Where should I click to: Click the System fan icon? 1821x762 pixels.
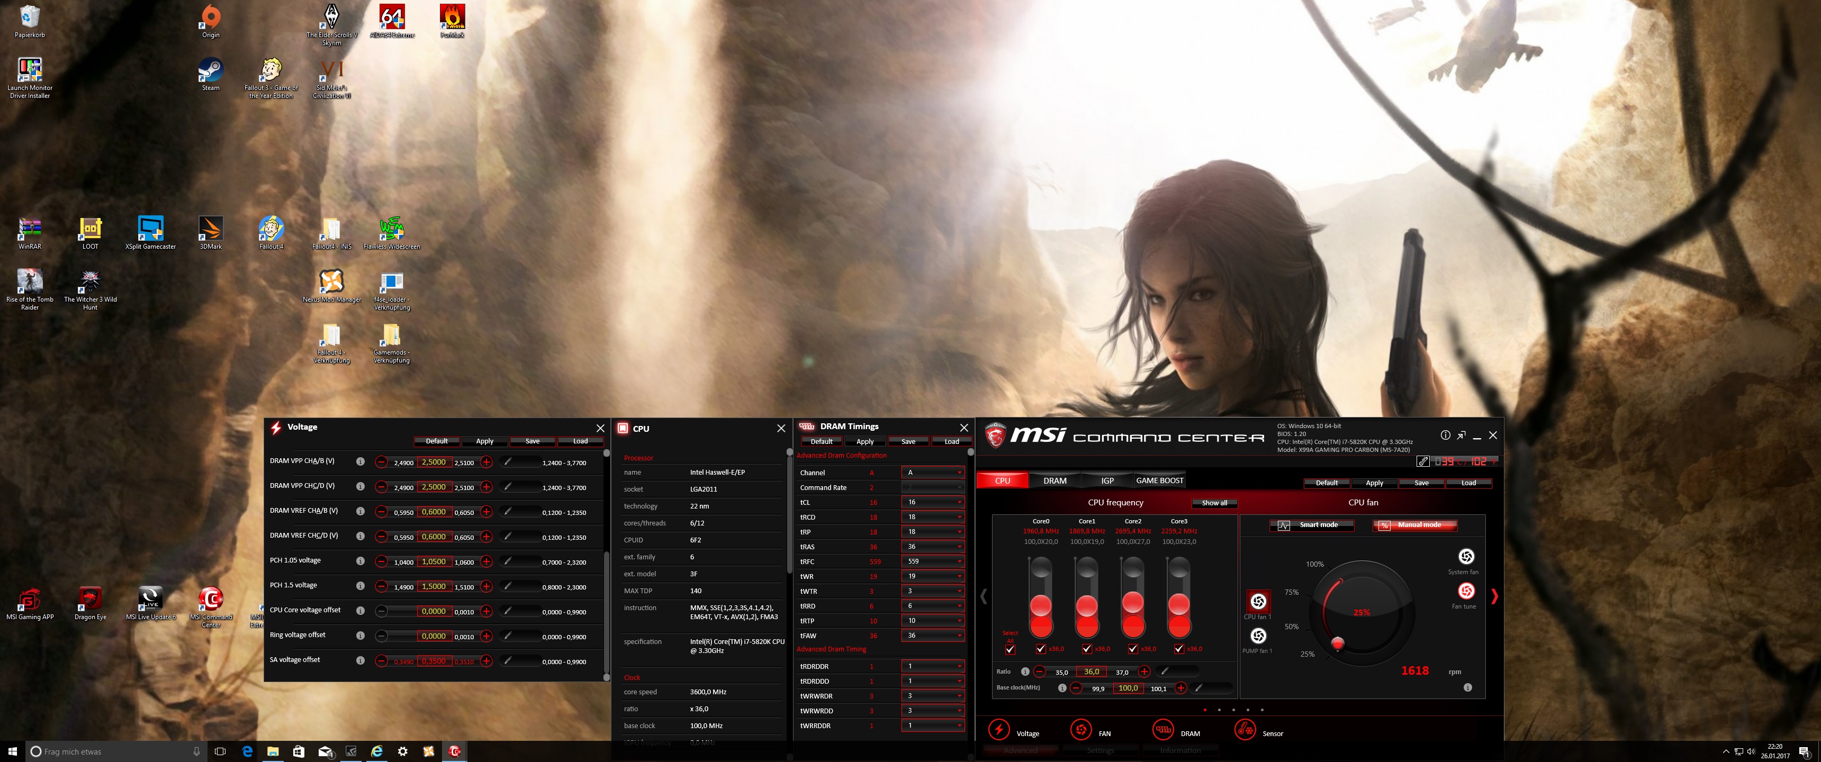click(x=1466, y=557)
